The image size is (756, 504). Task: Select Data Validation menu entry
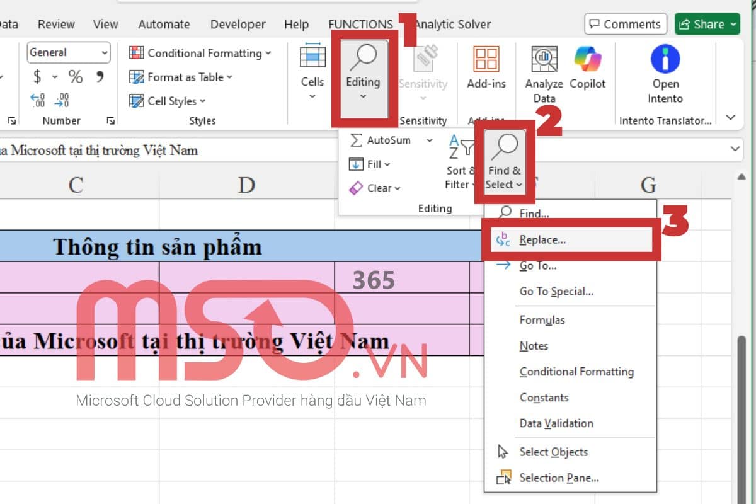click(x=571, y=423)
